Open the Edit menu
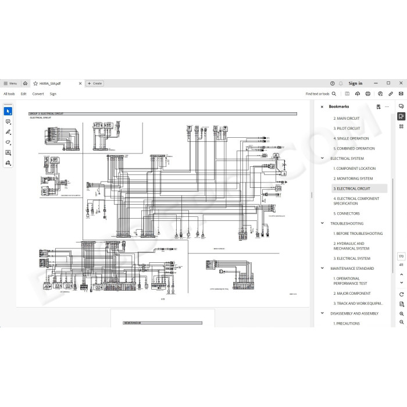The width and height of the screenshot is (407, 407). (23, 94)
